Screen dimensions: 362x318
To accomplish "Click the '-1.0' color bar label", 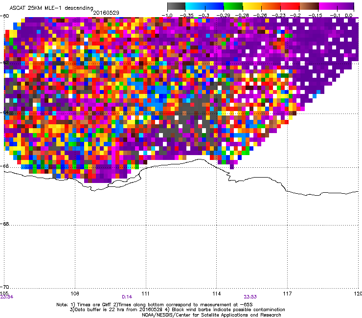I will point(167,16).
